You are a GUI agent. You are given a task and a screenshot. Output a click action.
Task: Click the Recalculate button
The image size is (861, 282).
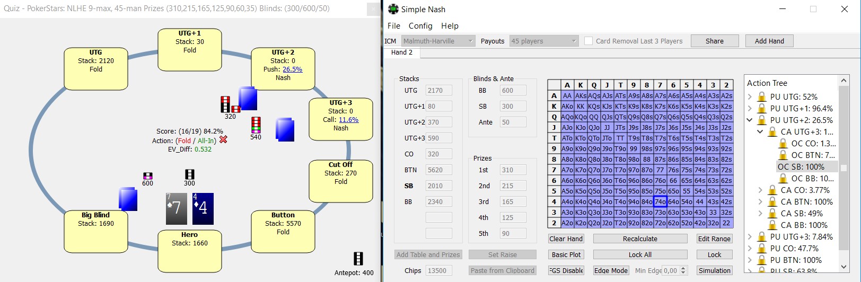[x=640, y=239]
